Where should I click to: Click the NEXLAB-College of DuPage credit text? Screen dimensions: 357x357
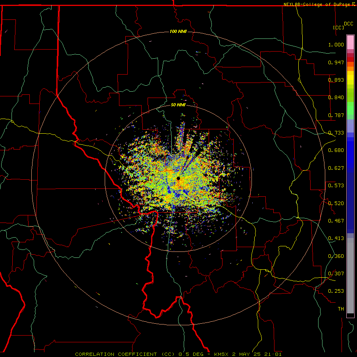pos(317,4)
